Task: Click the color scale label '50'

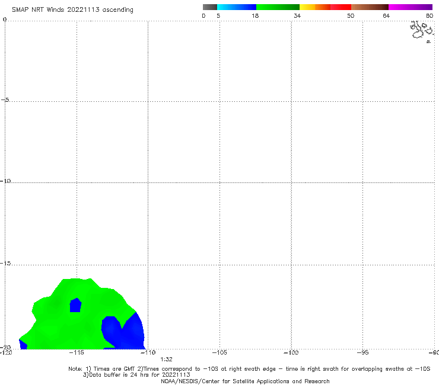Action: click(x=351, y=15)
